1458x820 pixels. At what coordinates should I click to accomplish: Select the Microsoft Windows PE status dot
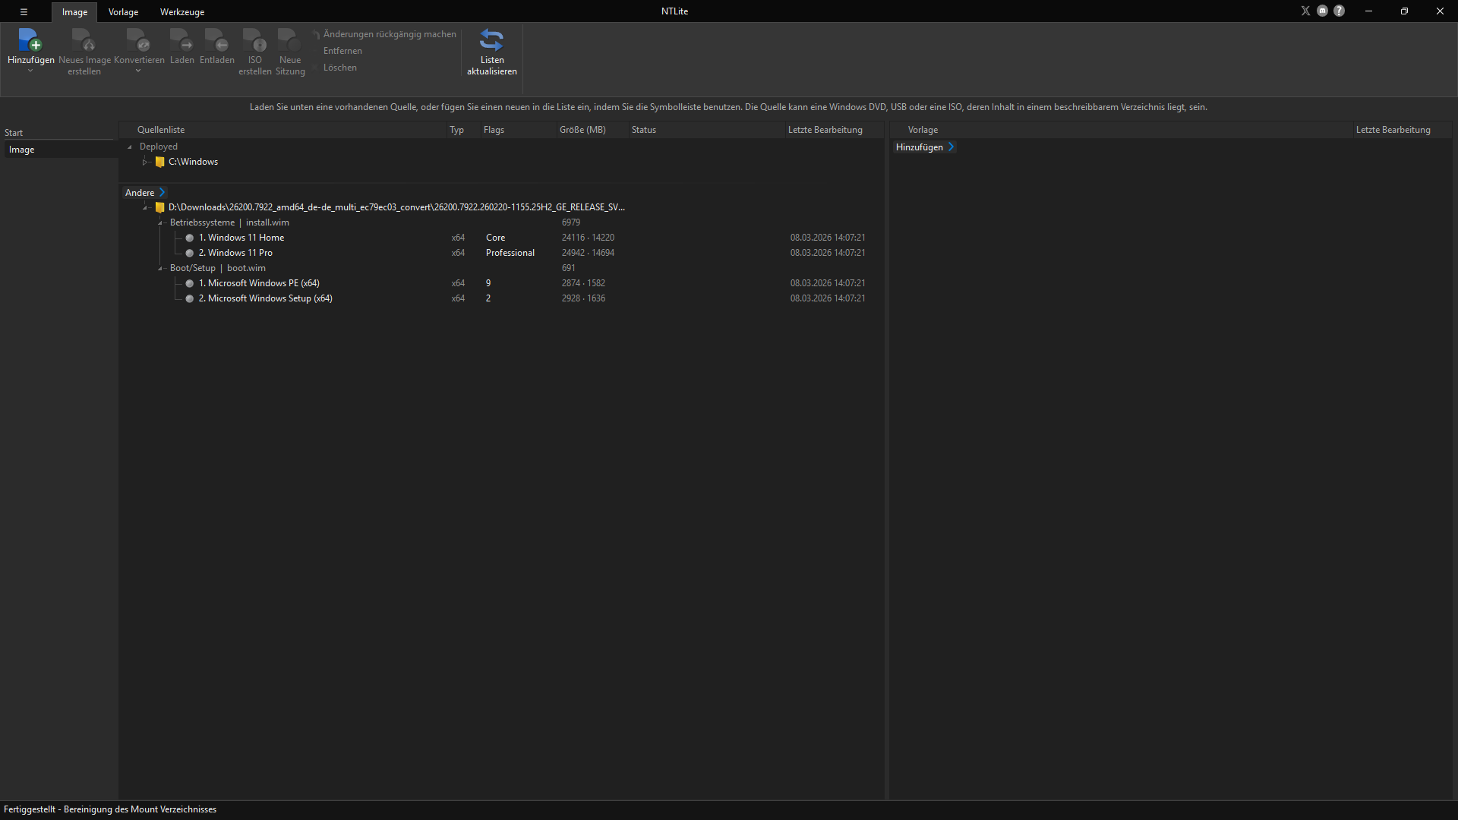coord(190,284)
